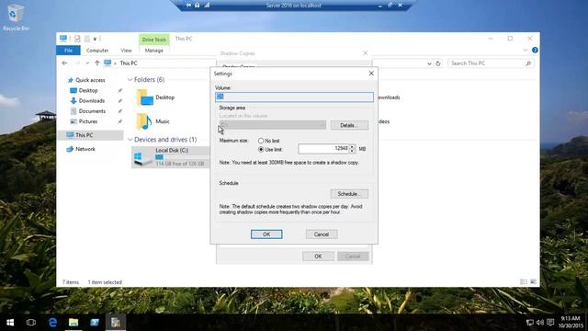Image resolution: width=588 pixels, height=331 pixels.
Task: Open the address bar history dropdown
Action: 429,63
